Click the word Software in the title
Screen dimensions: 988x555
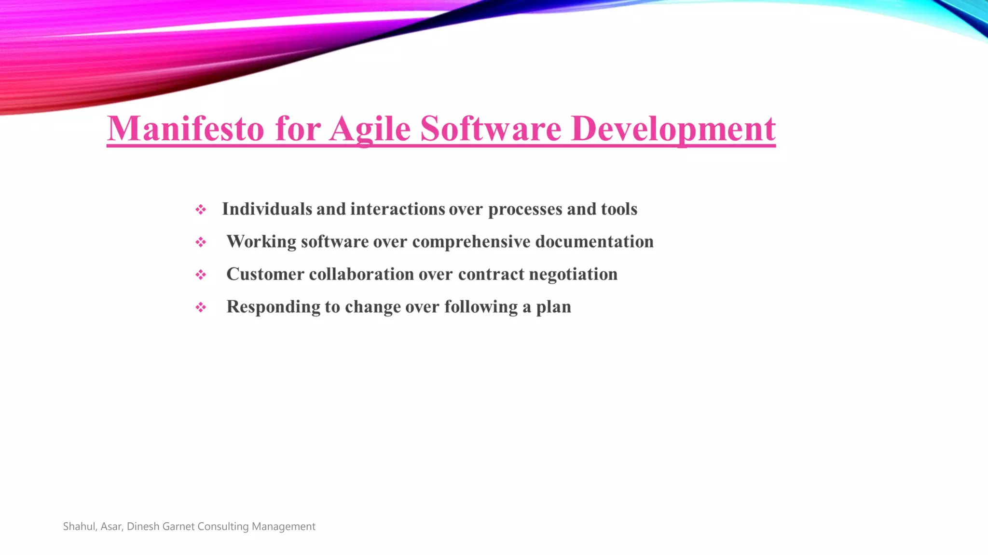click(x=491, y=129)
